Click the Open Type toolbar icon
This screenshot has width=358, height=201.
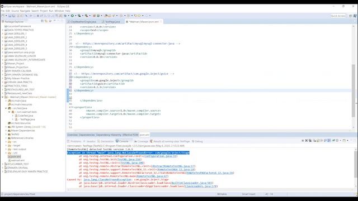[x=106, y=16]
